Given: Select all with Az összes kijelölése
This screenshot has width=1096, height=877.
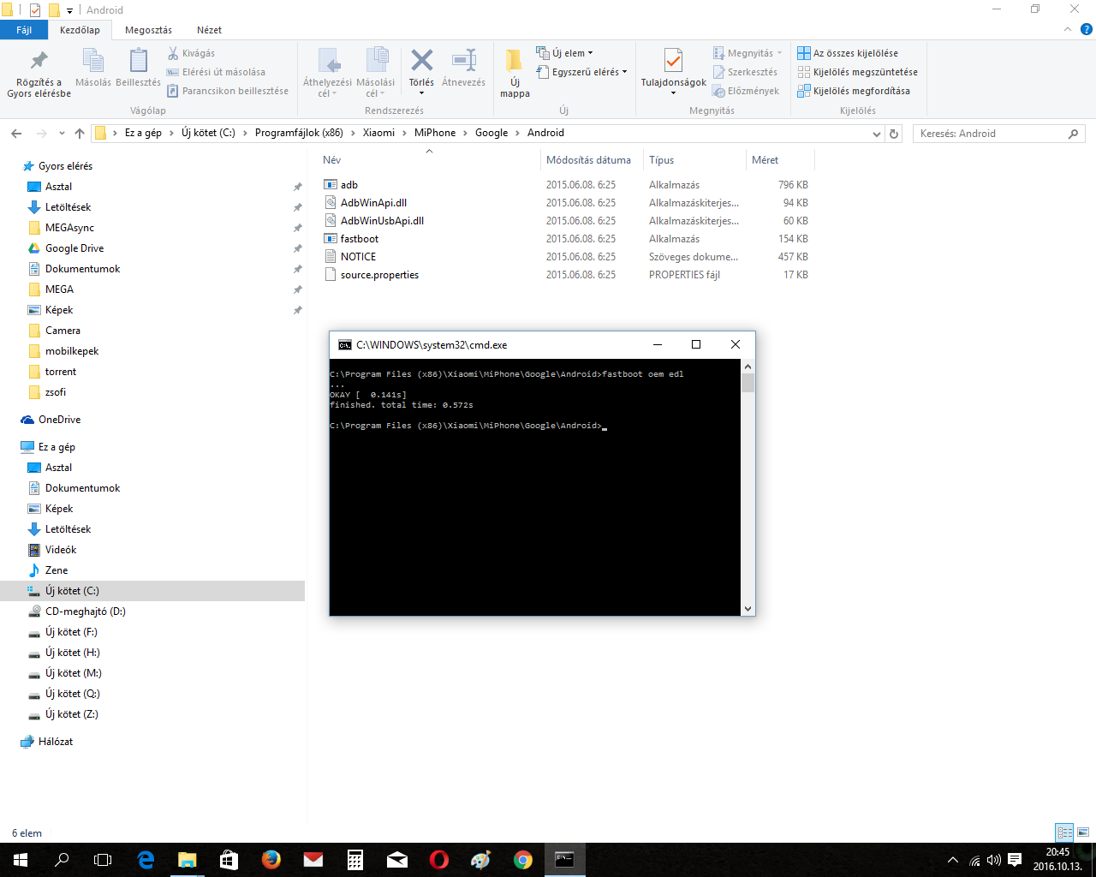Looking at the screenshot, I should coord(848,53).
